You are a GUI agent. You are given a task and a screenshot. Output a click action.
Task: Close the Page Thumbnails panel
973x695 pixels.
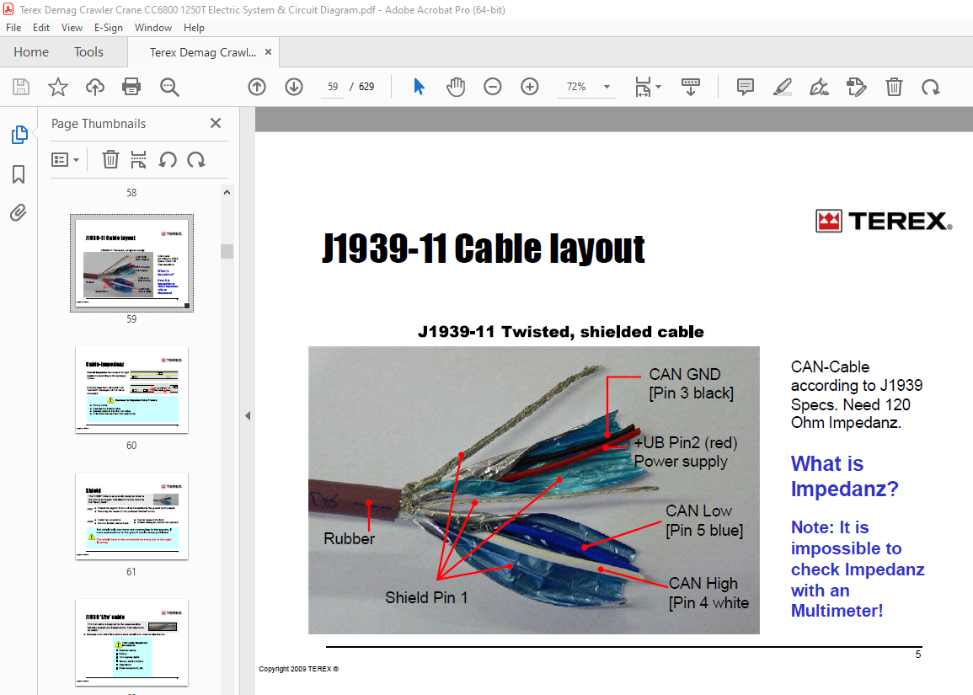point(216,123)
